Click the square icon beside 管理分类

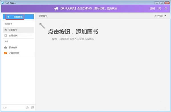(x=6, y=36)
